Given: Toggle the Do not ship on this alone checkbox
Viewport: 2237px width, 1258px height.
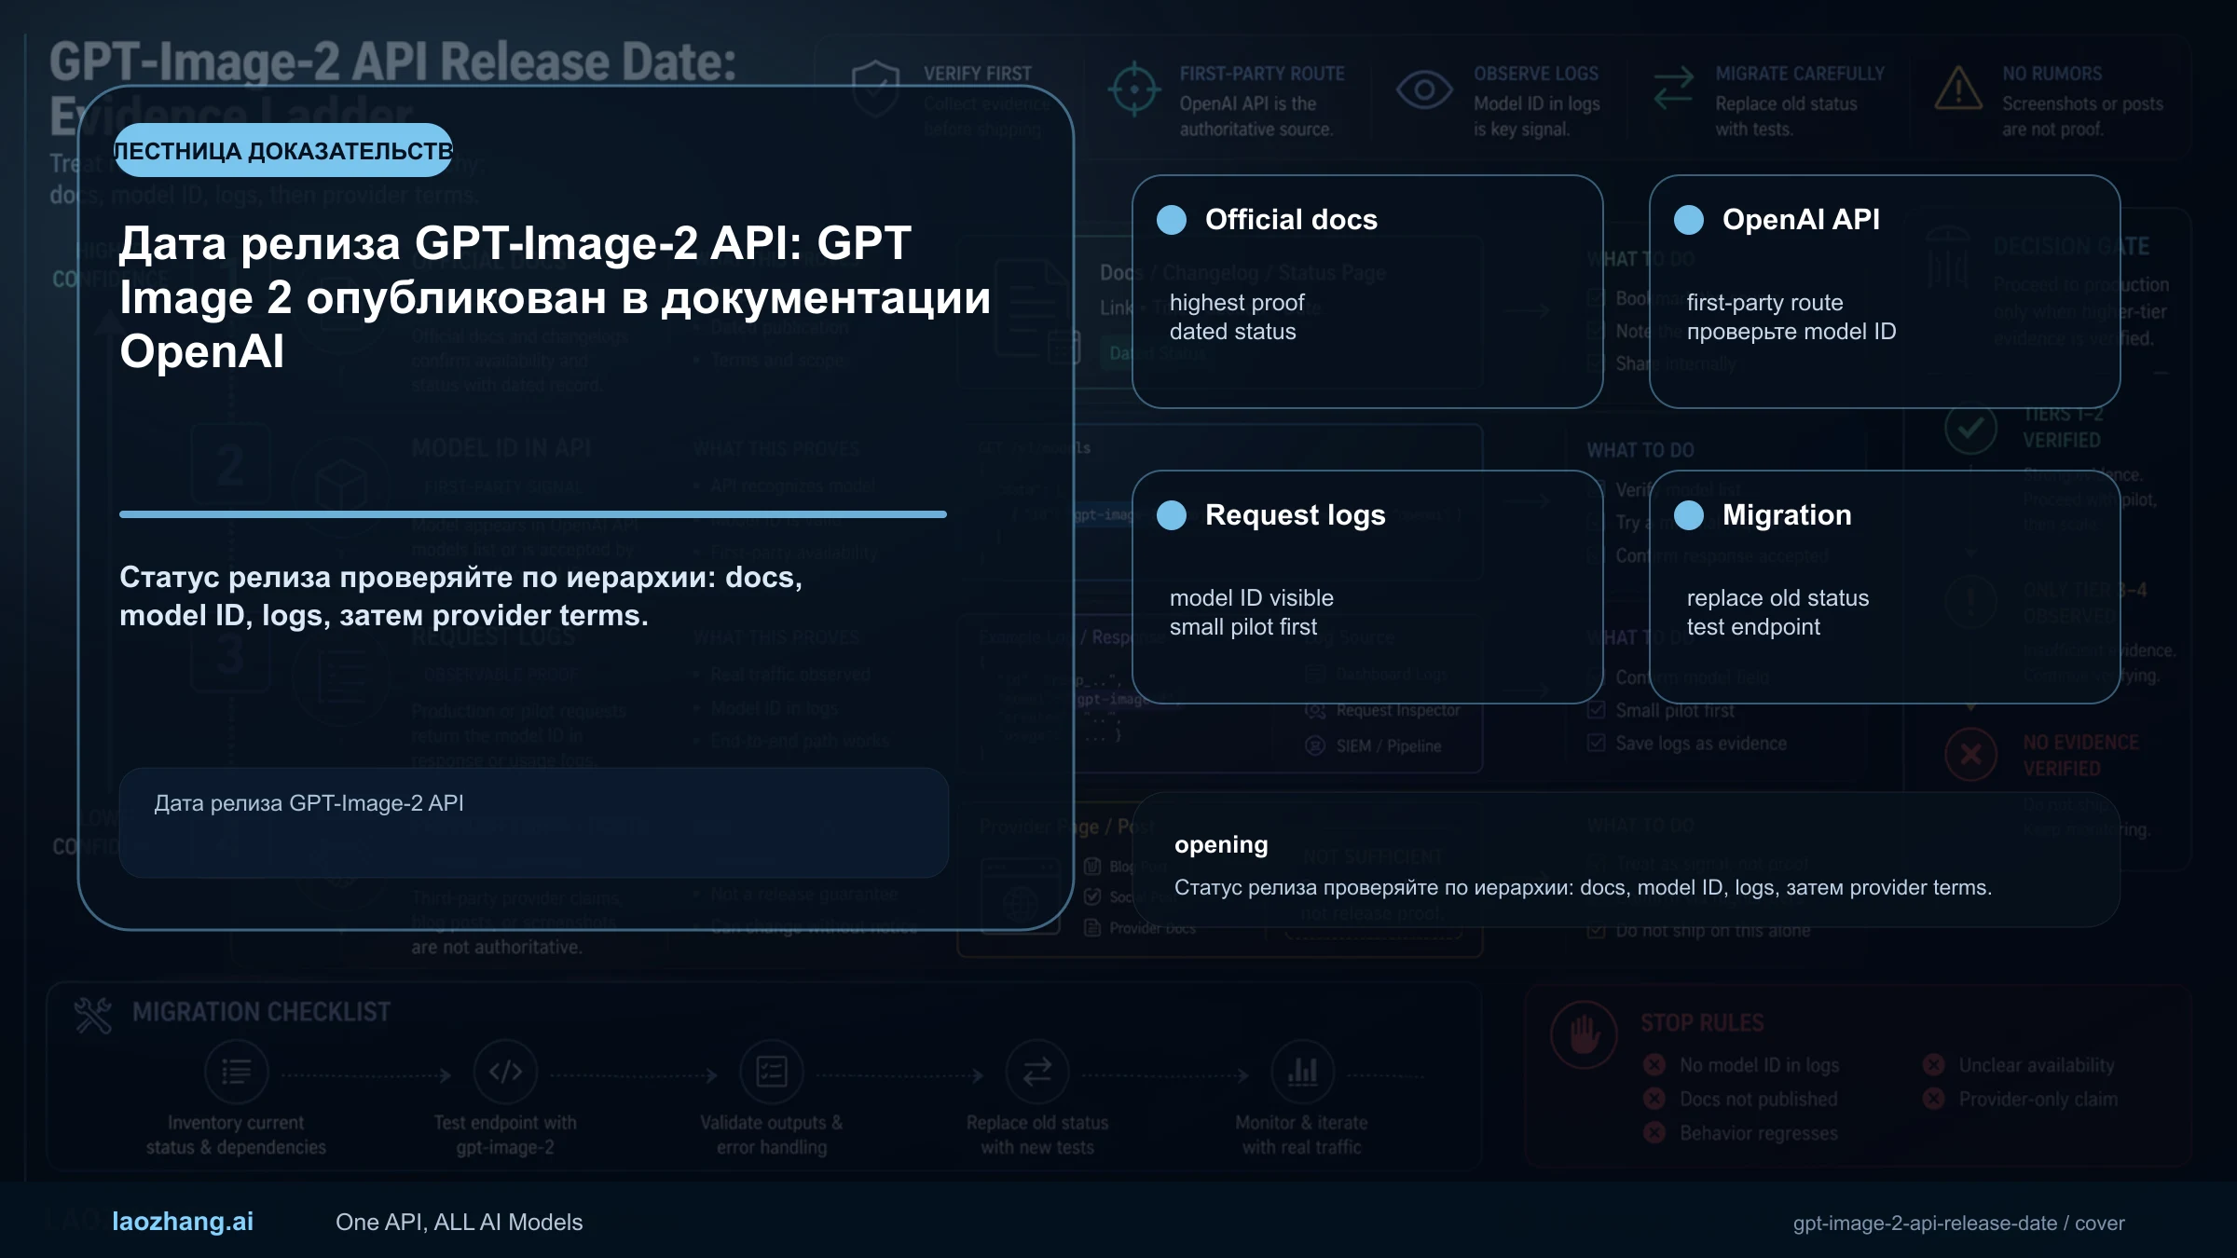Looking at the screenshot, I should coord(1597,930).
